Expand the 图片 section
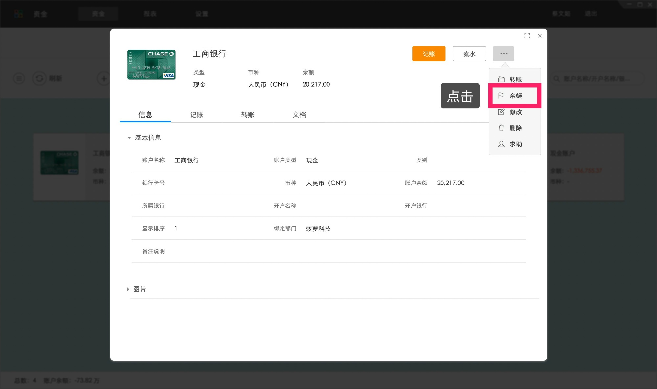 tap(128, 289)
